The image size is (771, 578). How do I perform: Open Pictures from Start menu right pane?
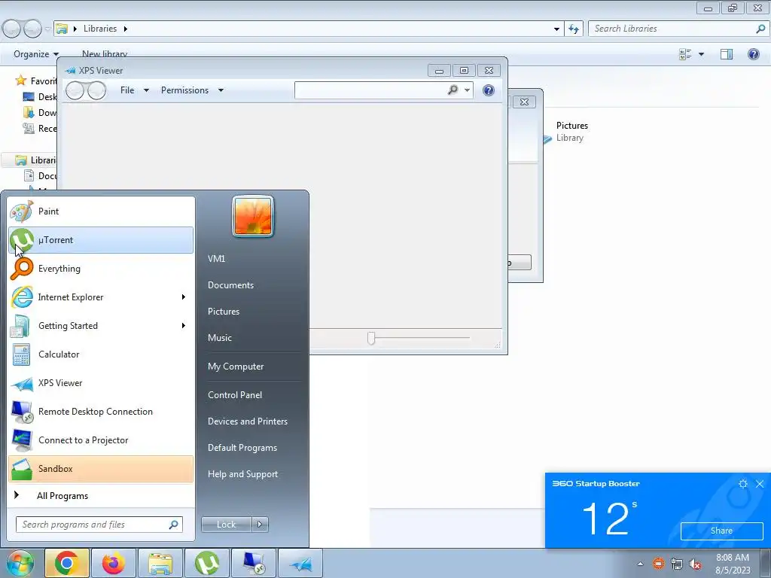pyautogui.click(x=224, y=312)
